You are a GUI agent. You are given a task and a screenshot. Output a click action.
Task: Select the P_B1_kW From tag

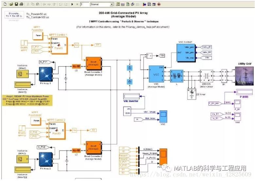coord(215,103)
